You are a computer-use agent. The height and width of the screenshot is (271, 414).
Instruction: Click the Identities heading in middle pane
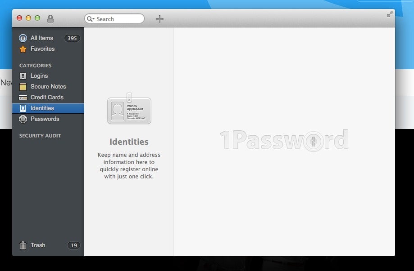click(x=129, y=142)
